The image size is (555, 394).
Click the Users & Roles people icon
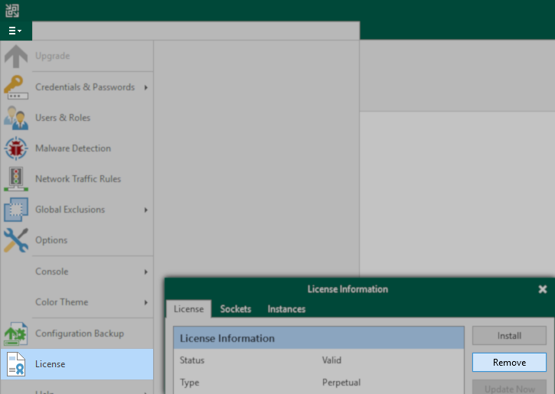[x=16, y=118]
